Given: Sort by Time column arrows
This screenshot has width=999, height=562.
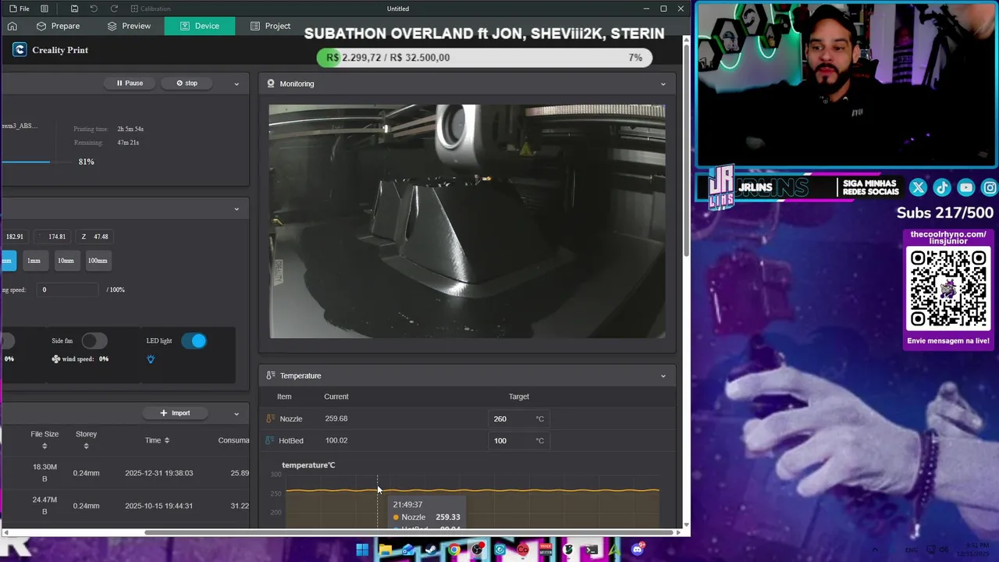Looking at the screenshot, I should pyautogui.click(x=166, y=440).
